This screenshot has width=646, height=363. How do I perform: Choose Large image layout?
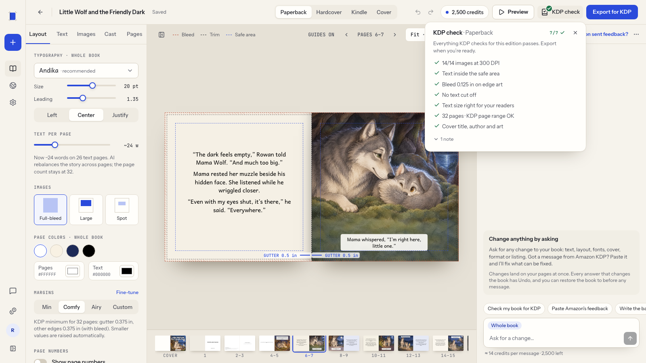pyautogui.click(x=86, y=210)
